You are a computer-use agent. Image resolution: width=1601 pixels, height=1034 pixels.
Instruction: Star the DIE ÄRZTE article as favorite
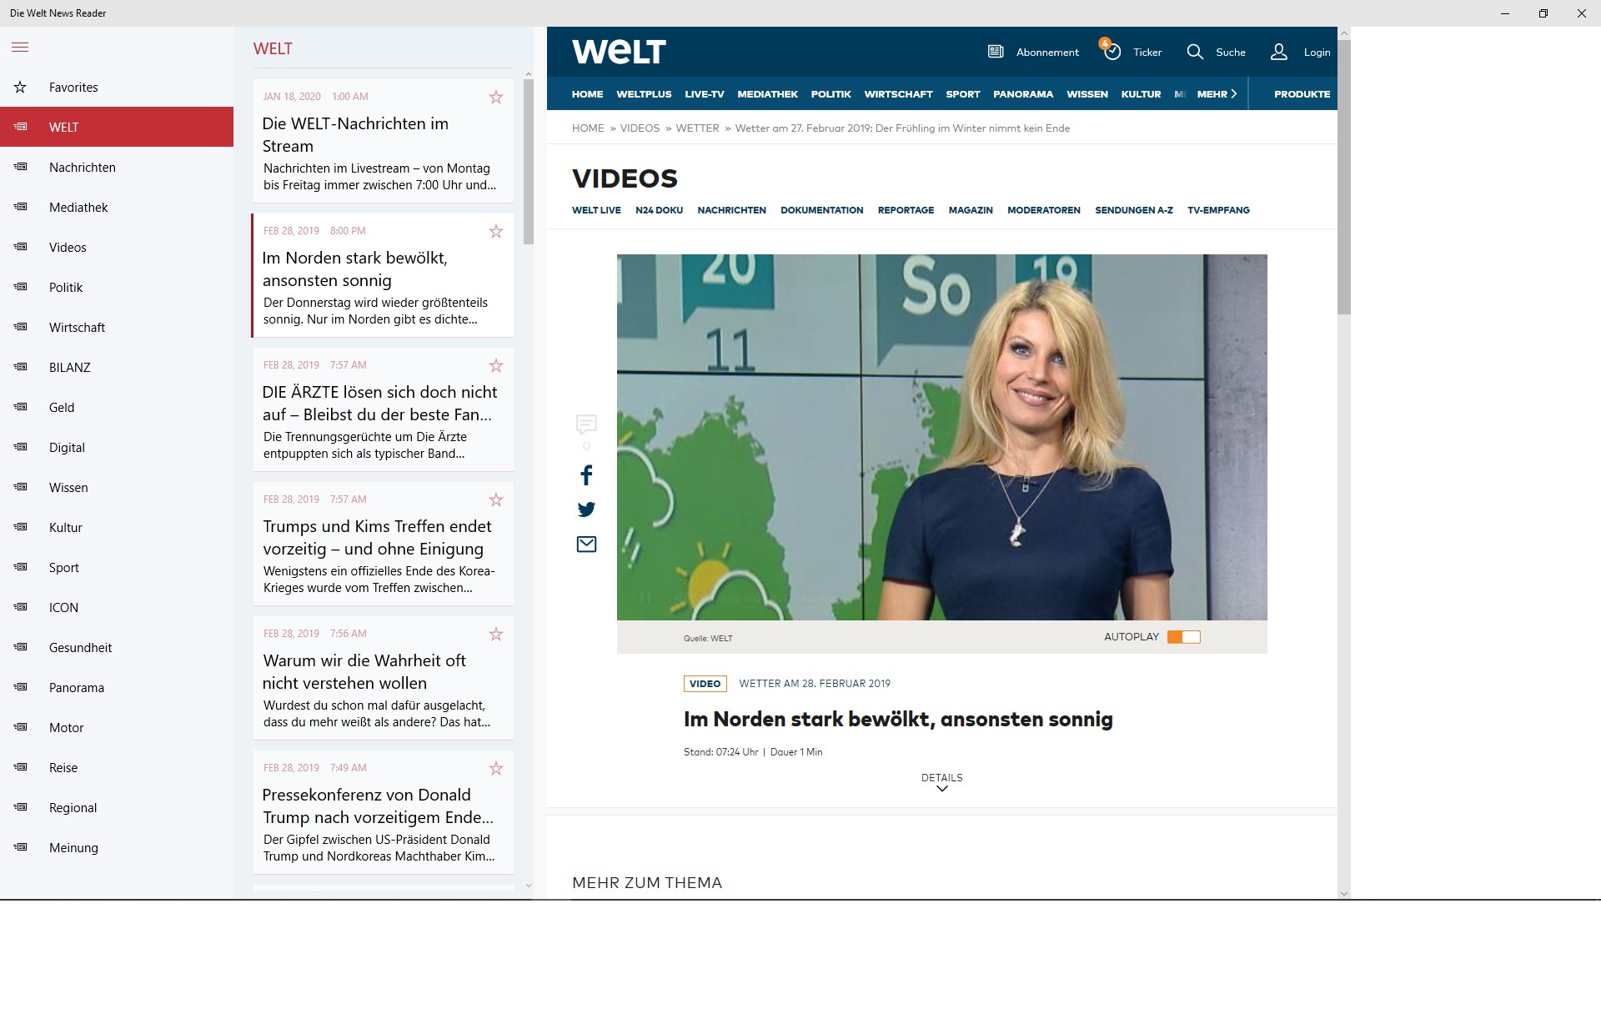(496, 365)
